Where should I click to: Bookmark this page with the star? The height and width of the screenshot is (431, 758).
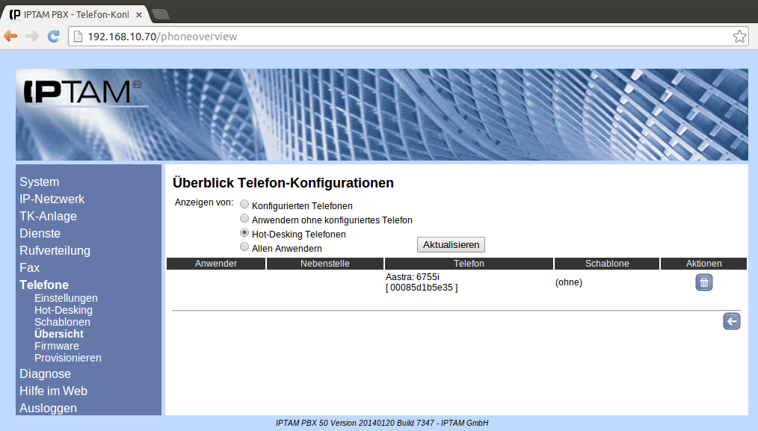(x=739, y=36)
